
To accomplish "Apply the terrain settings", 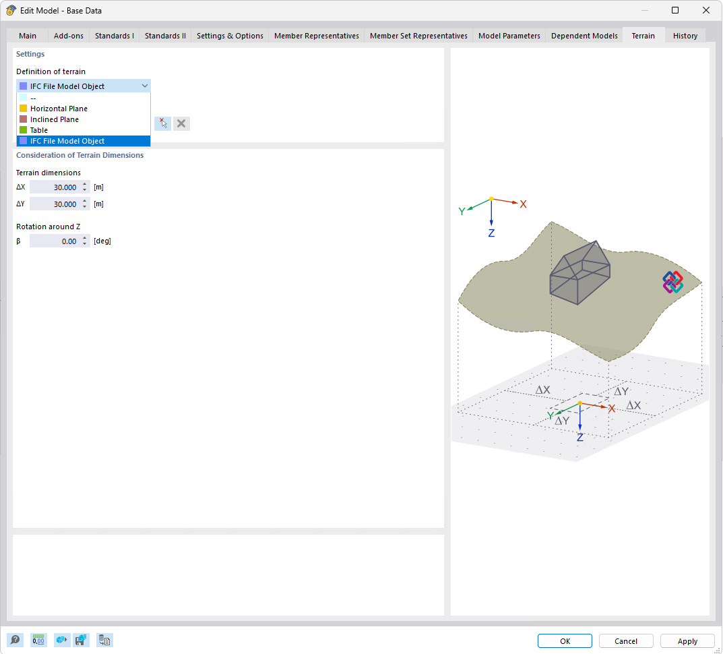I will (x=687, y=641).
